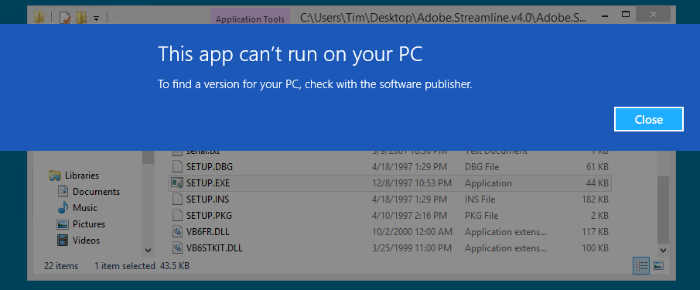Click the Close button on the error dialog
This screenshot has width=700, height=290.
[649, 119]
